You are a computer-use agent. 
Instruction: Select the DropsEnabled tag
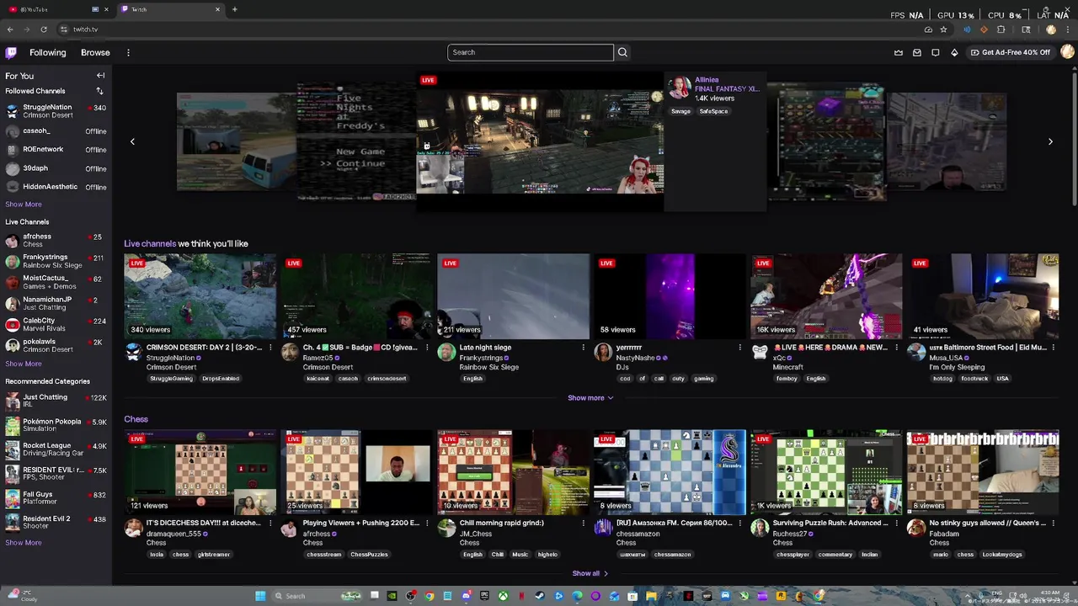221,379
